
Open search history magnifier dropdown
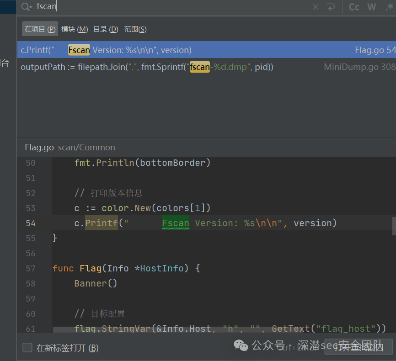pos(27,7)
